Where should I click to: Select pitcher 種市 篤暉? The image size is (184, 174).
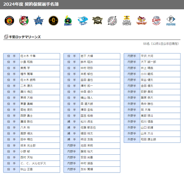tap(26, 74)
